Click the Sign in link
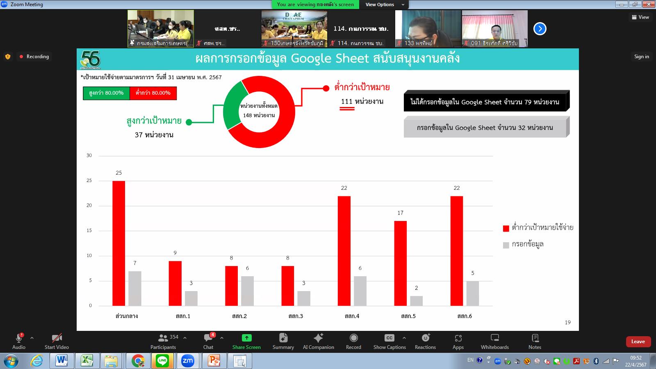The image size is (656, 369). coord(641,57)
